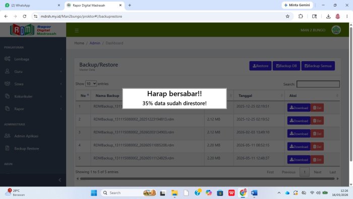The height and width of the screenshot is (199, 353).
Task: Open a new browser tab
Action: click(130, 5)
